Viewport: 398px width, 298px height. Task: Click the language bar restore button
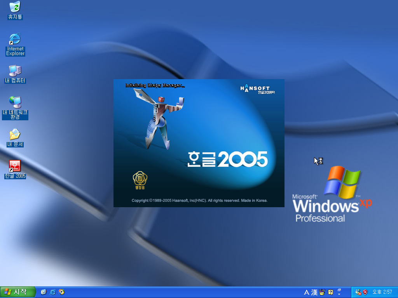339,290
